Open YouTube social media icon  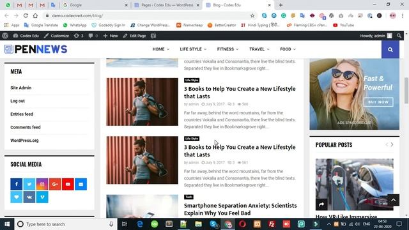[68, 184]
